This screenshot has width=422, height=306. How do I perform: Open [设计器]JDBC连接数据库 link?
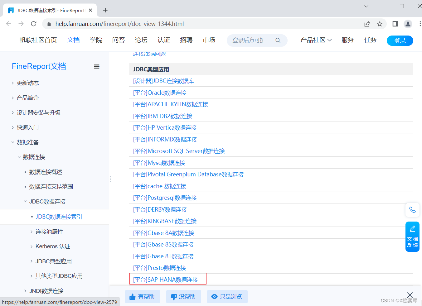(x=163, y=81)
